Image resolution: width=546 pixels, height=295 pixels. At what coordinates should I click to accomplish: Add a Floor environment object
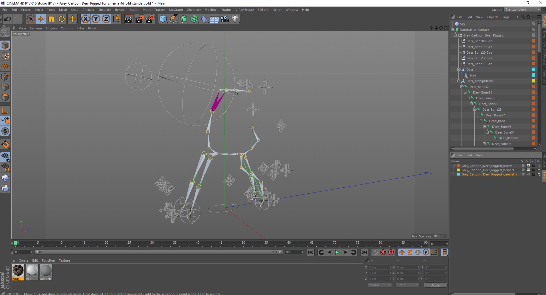(215, 19)
